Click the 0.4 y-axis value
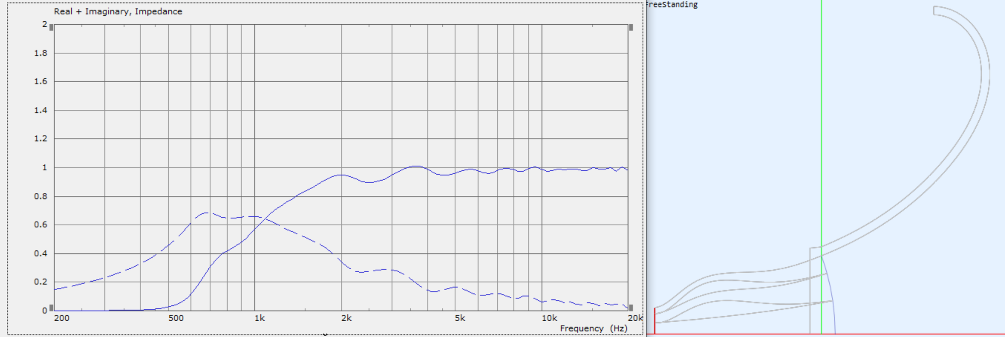This screenshot has width=1005, height=337. [x=41, y=253]
